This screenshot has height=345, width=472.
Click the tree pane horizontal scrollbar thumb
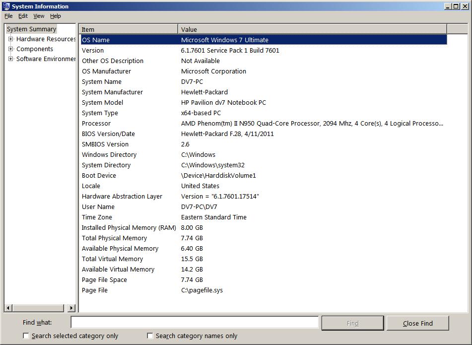[38, 308]
